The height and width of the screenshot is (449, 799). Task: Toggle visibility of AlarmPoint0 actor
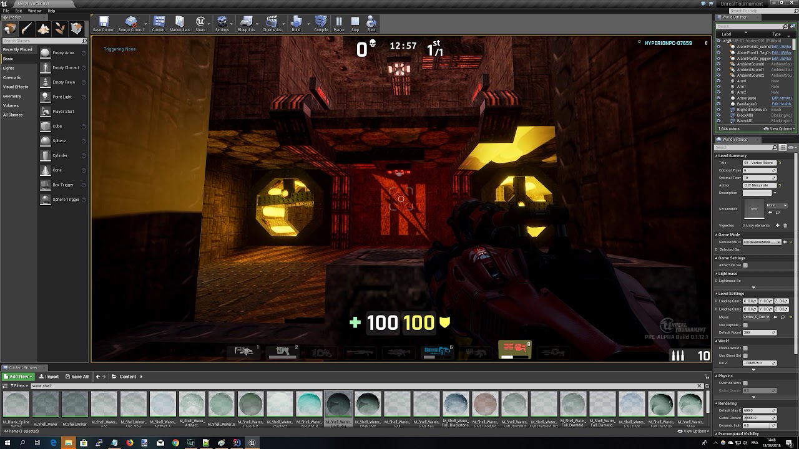pyautogui.click(x=718, y=47)
